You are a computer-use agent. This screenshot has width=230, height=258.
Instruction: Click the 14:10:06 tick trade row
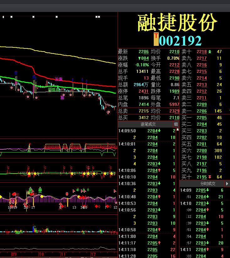(147, 170)
